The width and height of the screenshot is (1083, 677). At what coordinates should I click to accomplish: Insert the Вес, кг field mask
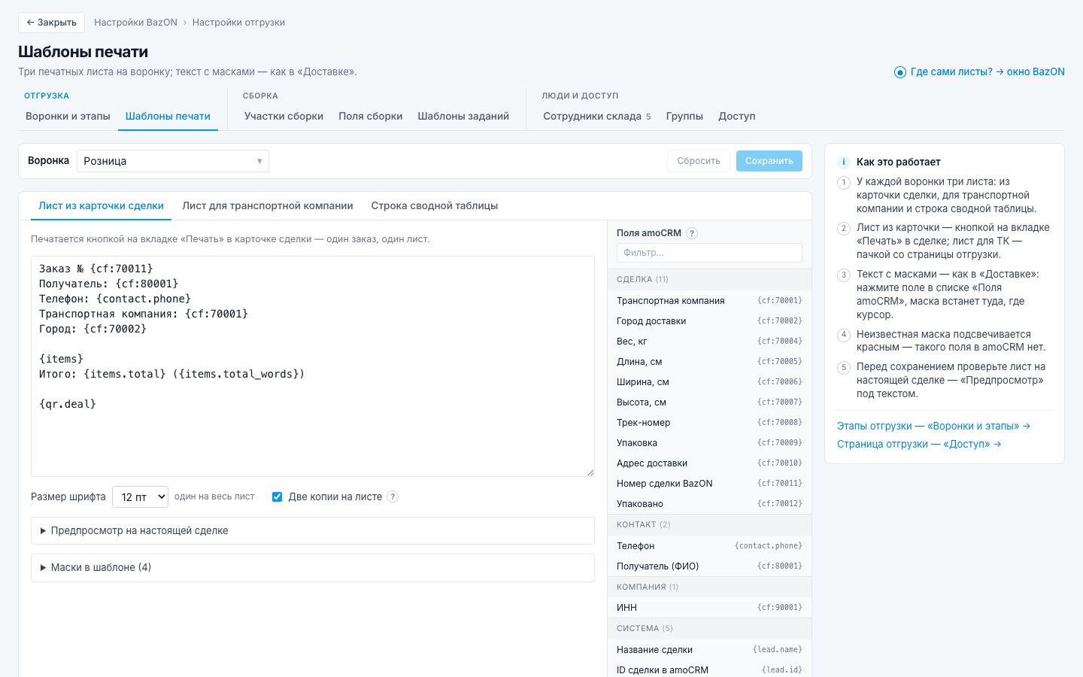click(709, 341)
